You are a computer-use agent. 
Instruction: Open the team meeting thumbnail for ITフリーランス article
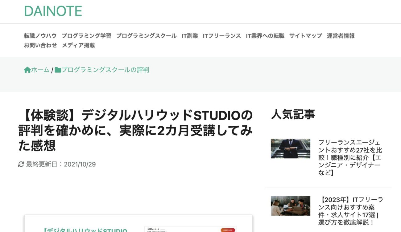click(290, 206)
